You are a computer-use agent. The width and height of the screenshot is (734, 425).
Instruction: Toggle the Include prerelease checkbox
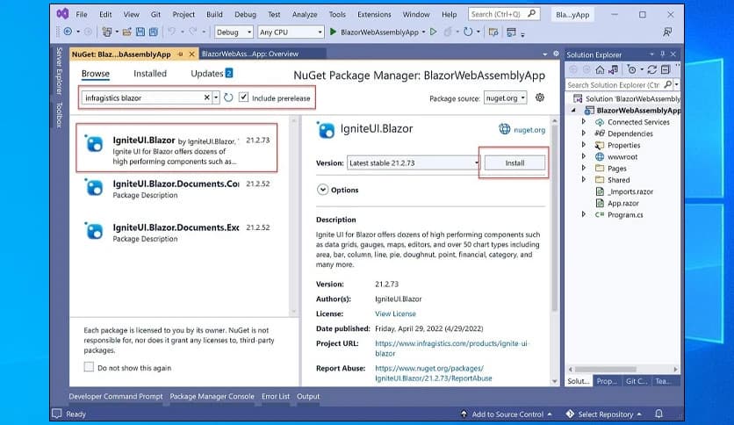243,97
